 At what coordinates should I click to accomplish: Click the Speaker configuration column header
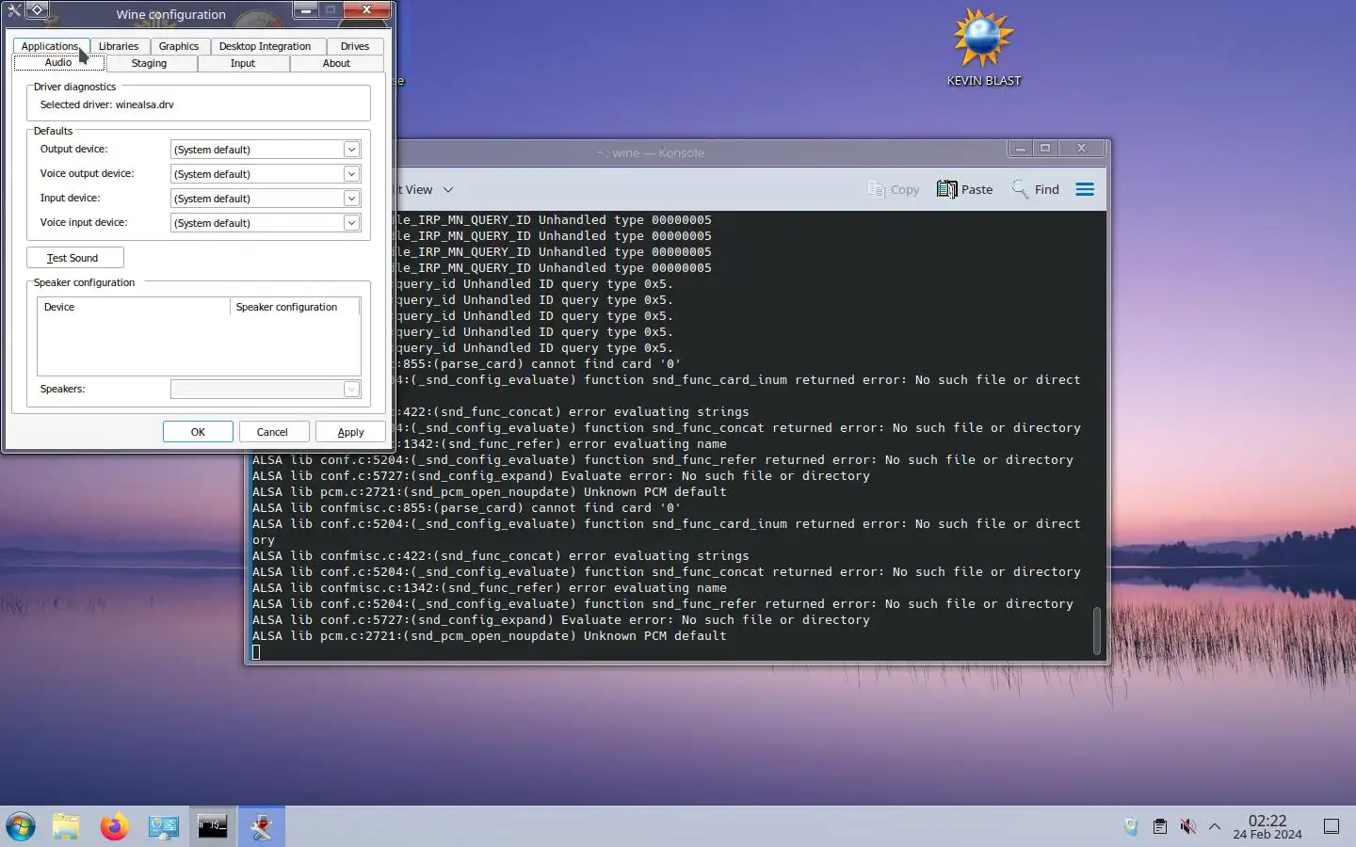295,307
